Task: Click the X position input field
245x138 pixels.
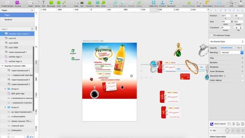Action: pos(225,16)
